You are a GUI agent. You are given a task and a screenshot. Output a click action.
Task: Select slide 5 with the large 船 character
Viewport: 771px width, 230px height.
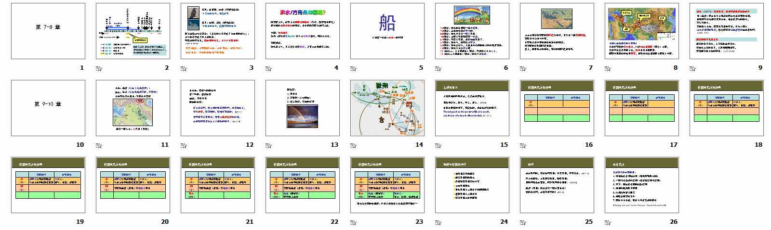tap(387, 31)
